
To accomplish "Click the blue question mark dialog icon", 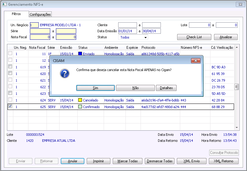I will tap(65, 73).
